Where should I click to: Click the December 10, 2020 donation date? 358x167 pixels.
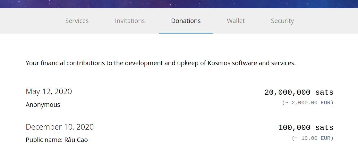60,127
